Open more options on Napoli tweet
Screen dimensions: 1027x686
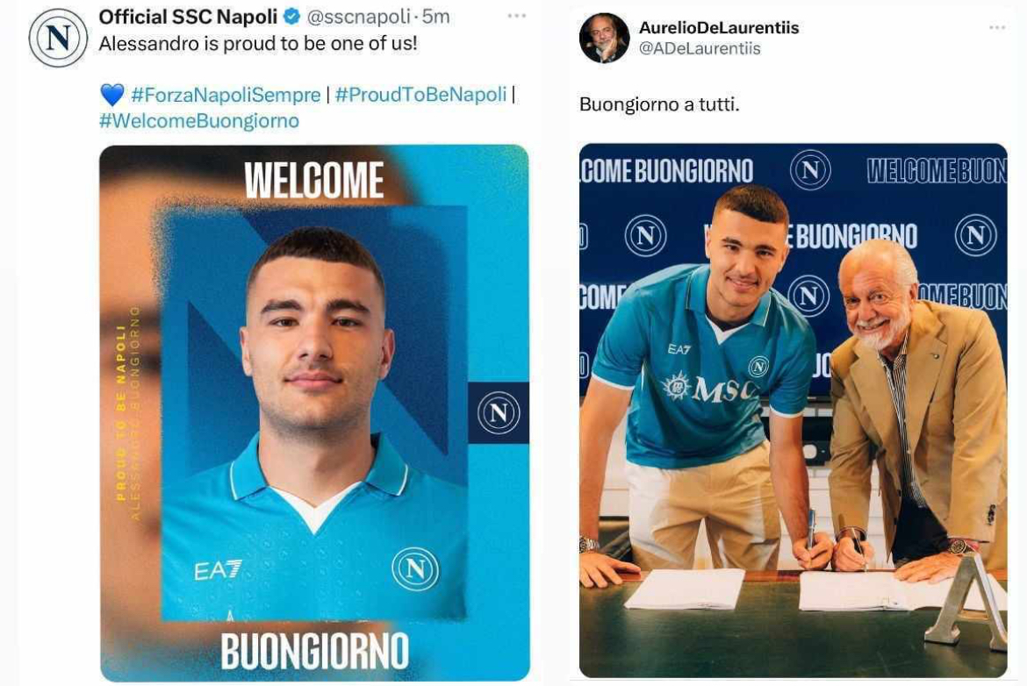pos(517,16)
